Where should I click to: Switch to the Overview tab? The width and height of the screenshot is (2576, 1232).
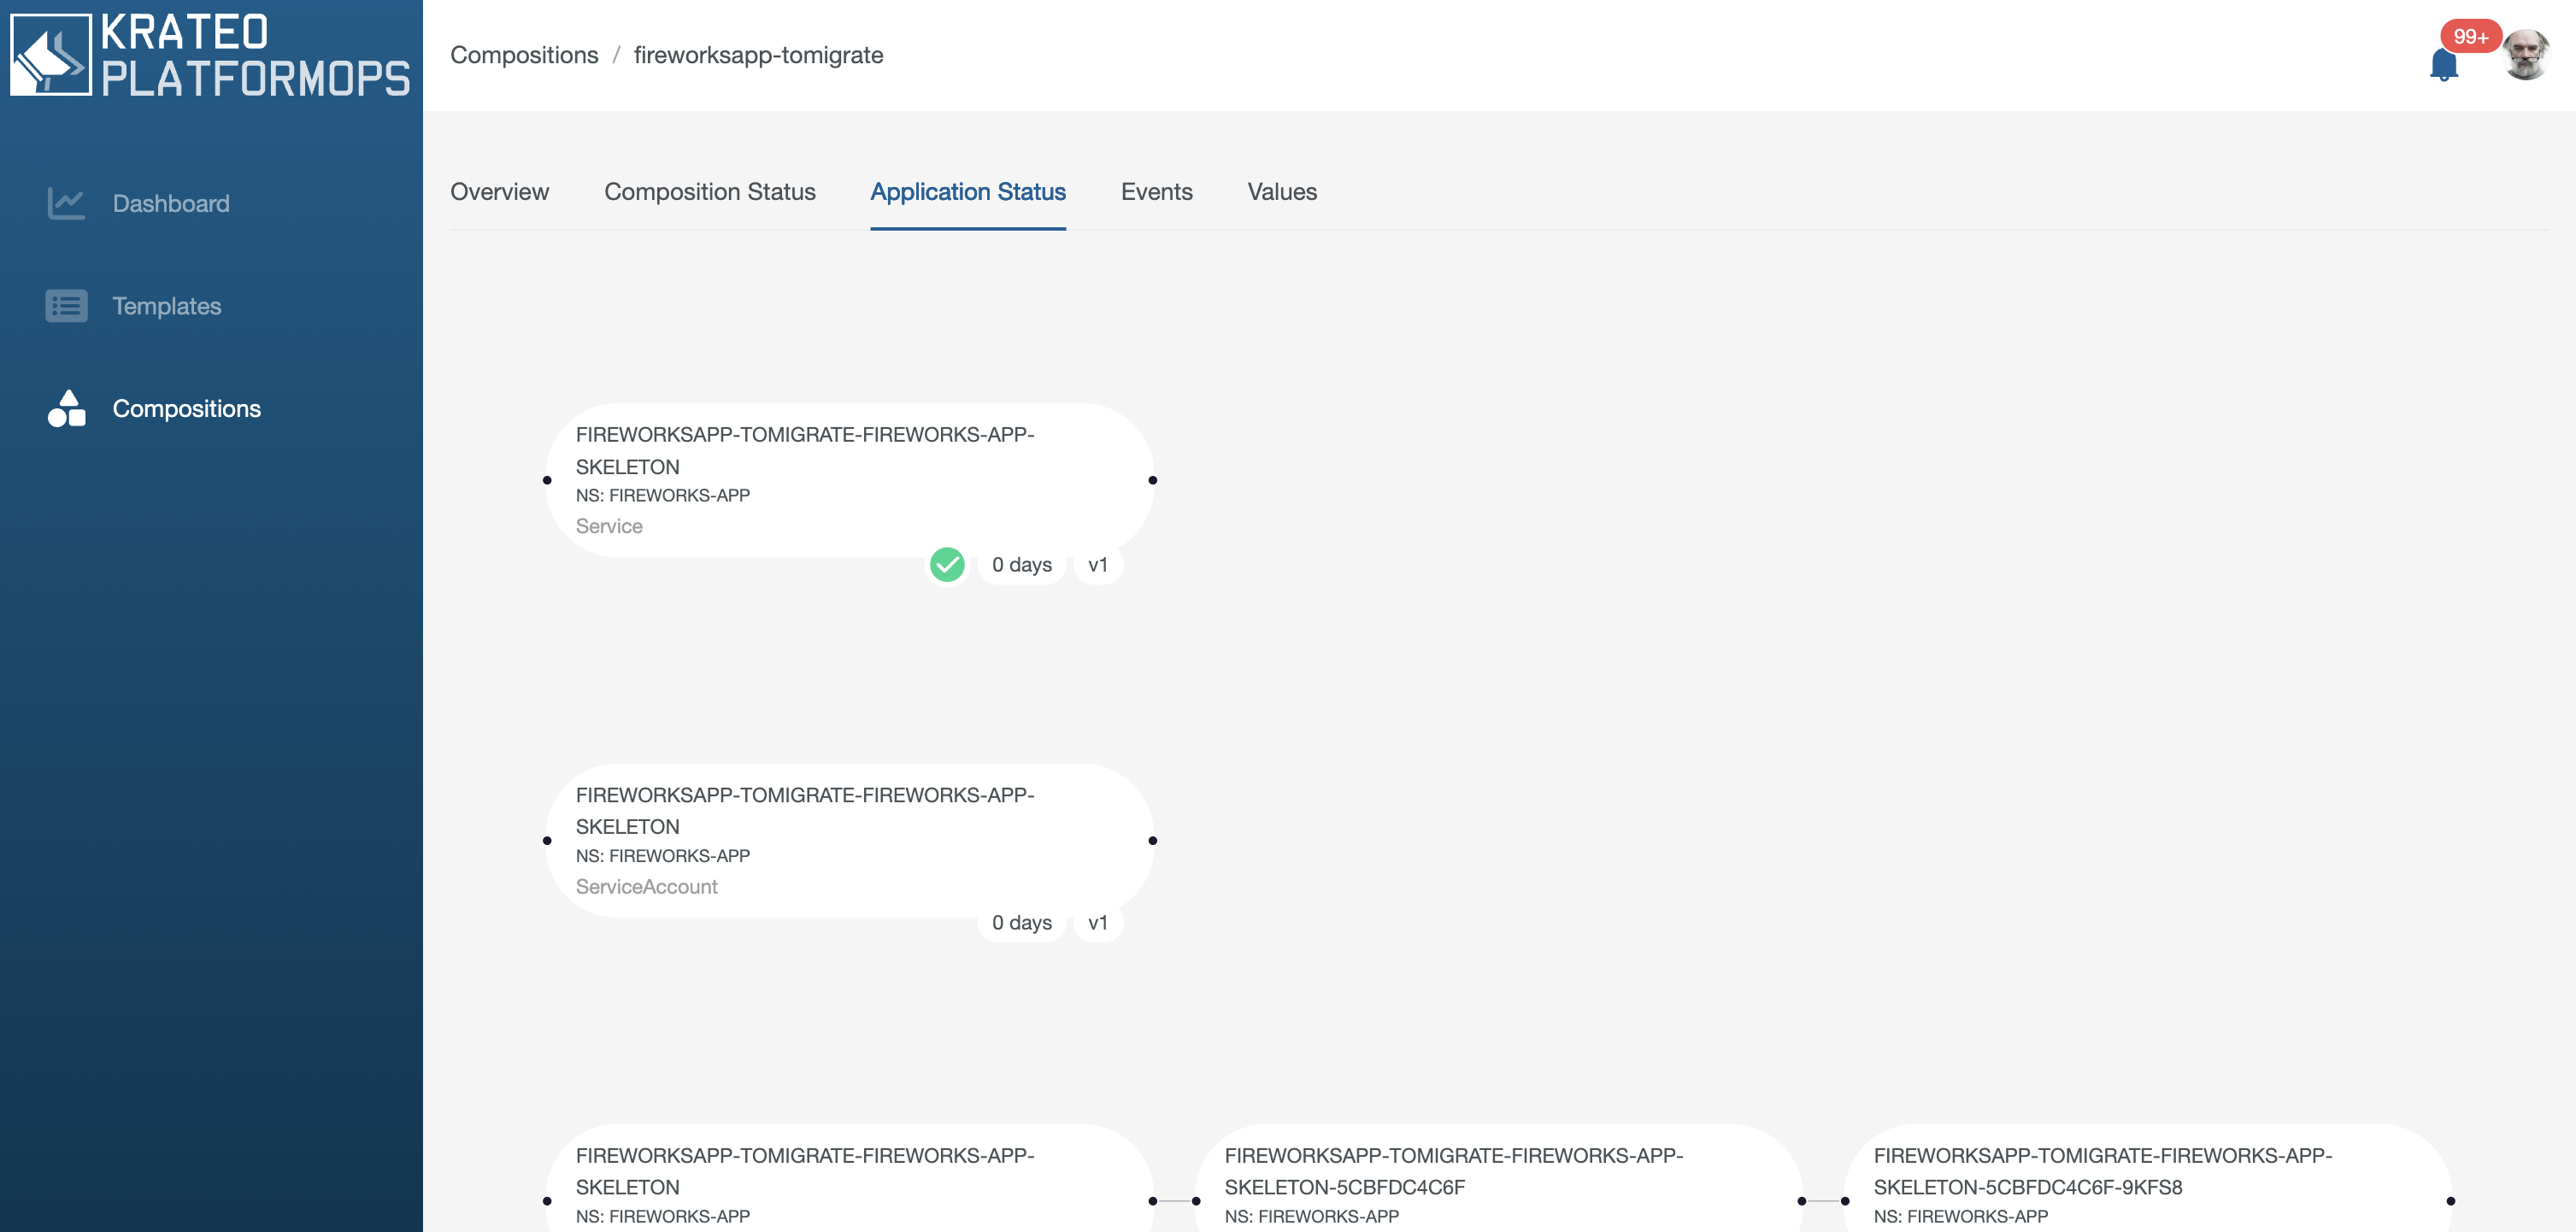click(499, 192)
